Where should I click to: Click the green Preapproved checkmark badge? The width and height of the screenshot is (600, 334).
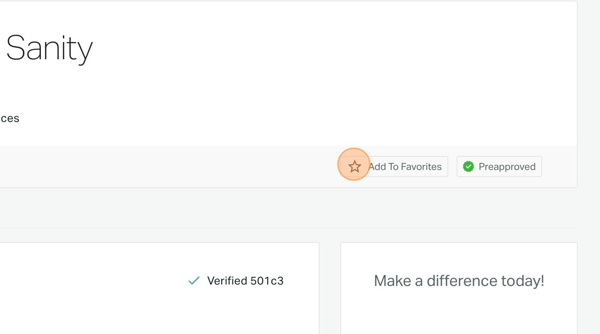[x=468, y=167]
